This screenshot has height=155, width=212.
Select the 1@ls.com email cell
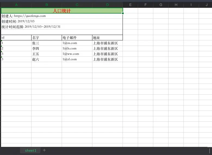[x=77, y=49]
